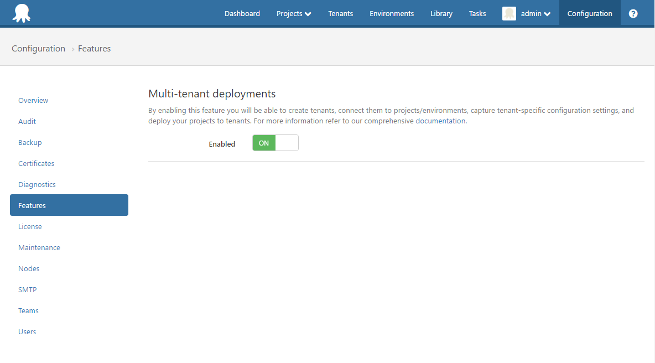Open the help question mark icon
The image size is (655, 363).
633,13
